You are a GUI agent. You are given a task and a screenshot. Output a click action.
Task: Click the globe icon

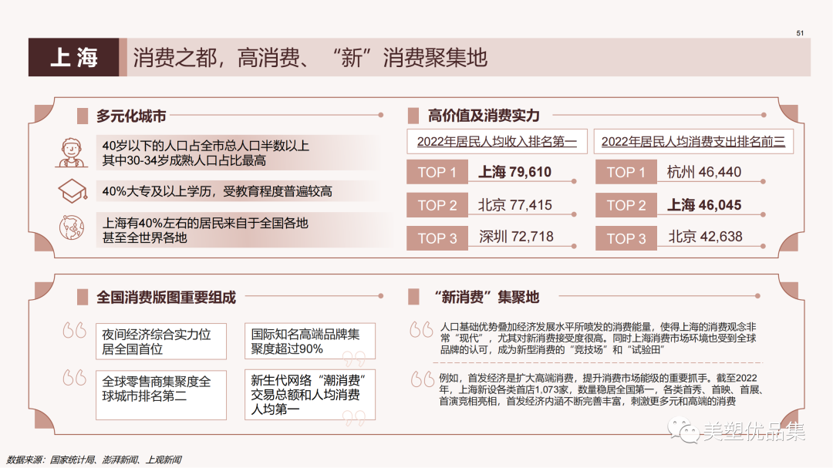(72, 228)
